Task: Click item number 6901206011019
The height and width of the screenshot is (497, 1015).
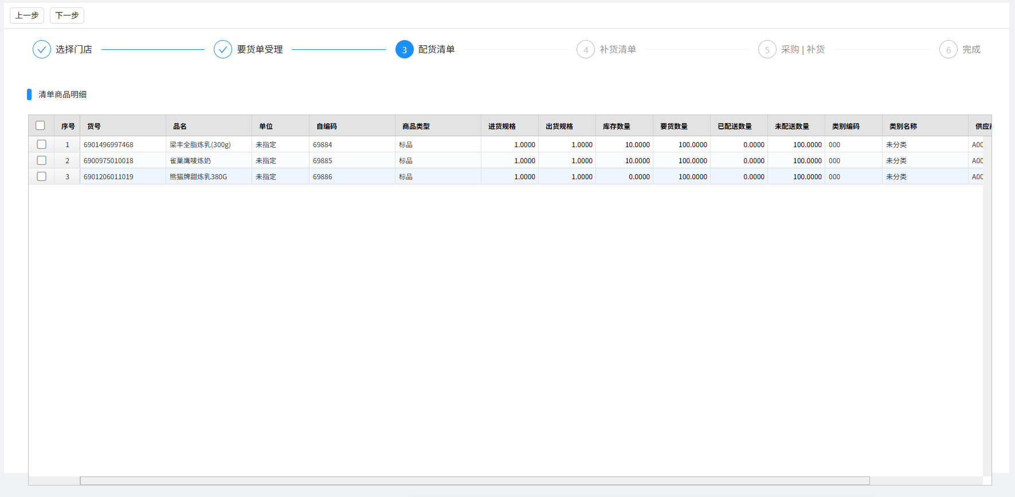Action: [x=108, y=177]
